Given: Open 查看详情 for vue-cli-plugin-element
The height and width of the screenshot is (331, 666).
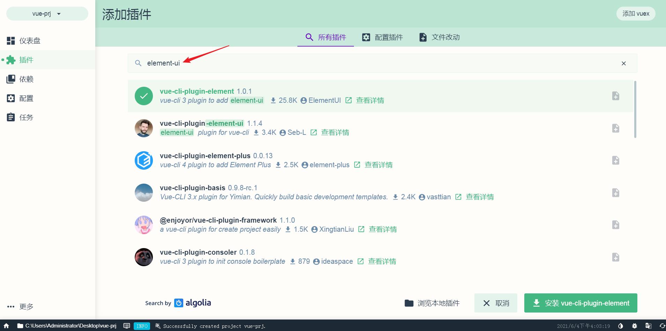Looking at the screenshot, I should pos(365,100).
